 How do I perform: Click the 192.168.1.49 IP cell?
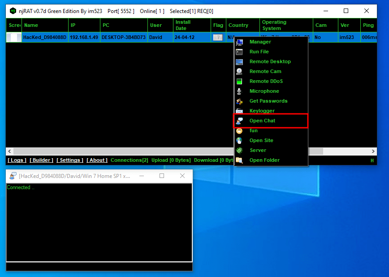(x=84, y=37)
